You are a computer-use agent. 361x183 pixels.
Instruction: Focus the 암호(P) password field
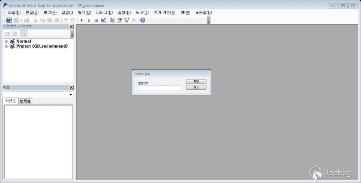point(160,88)
